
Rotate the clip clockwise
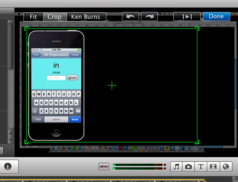[x=149, y=16]
